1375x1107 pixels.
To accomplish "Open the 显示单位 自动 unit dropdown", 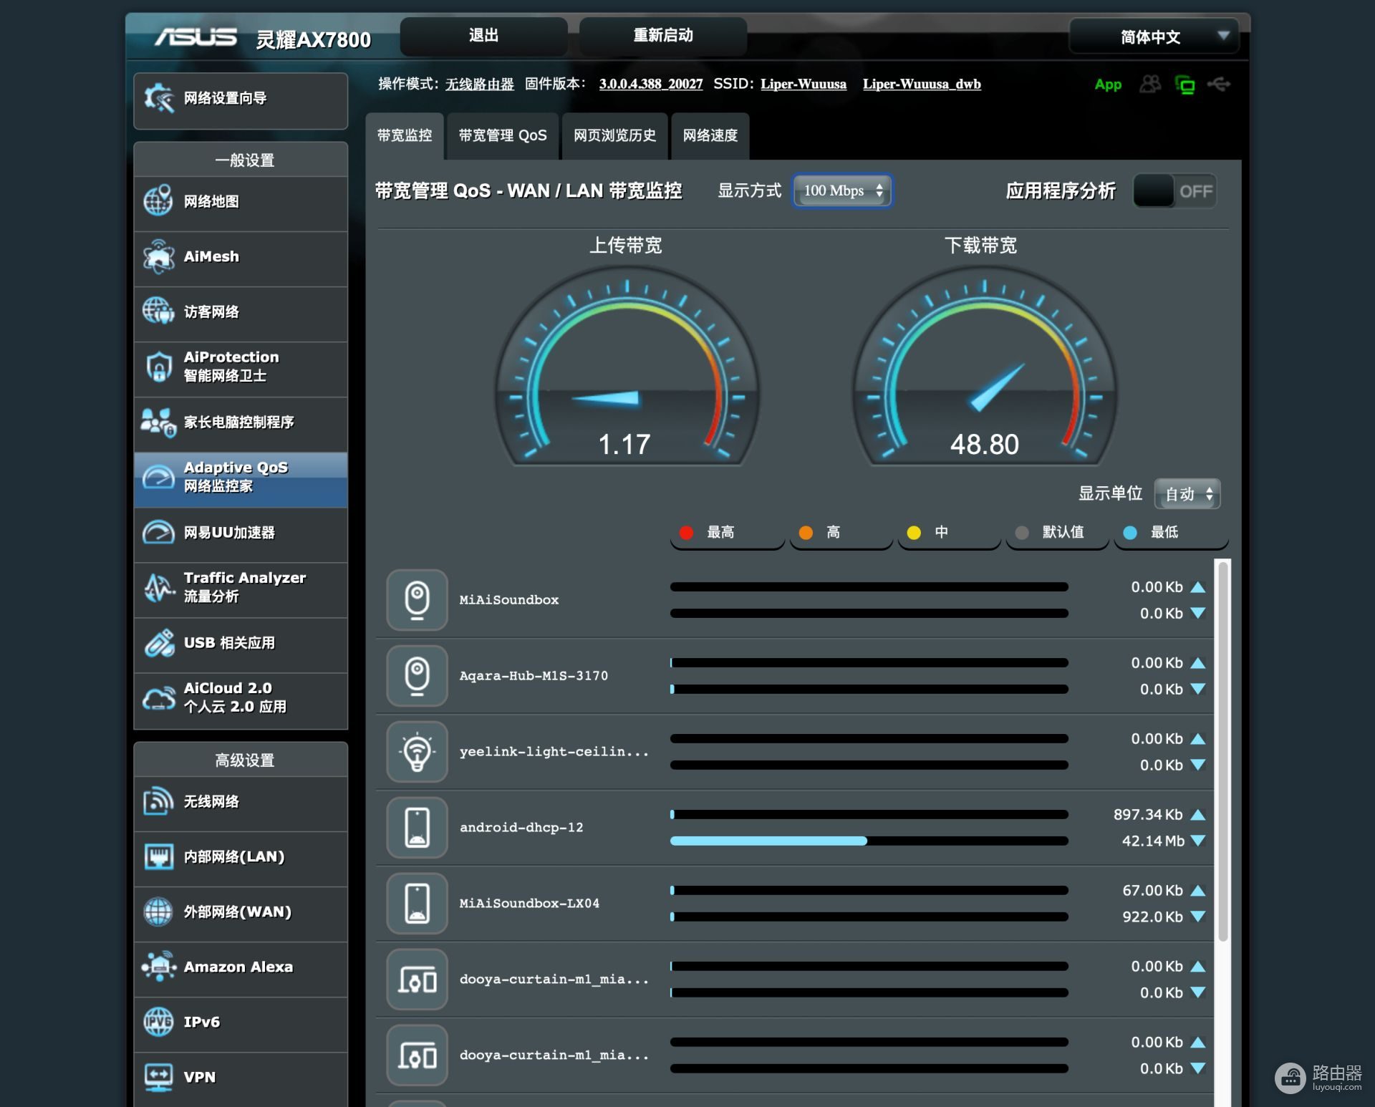I will (x=1187, y=494).
